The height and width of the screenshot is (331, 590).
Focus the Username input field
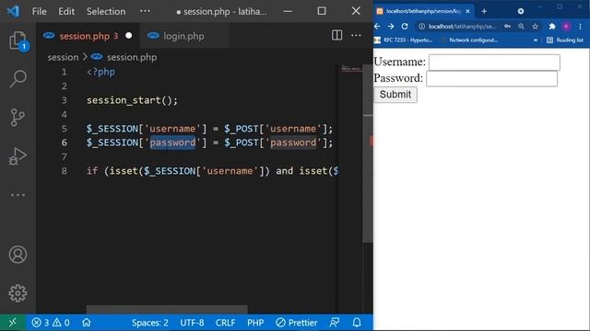tap(494, 63)
